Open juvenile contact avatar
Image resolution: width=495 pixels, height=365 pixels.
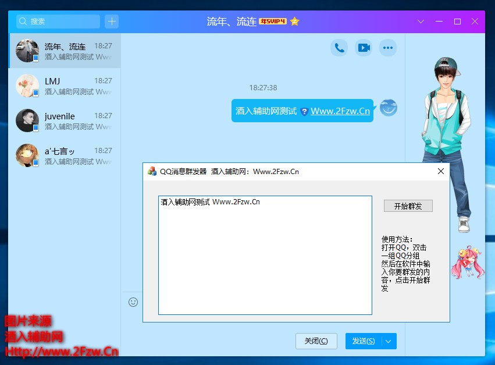tap(27, 121)
